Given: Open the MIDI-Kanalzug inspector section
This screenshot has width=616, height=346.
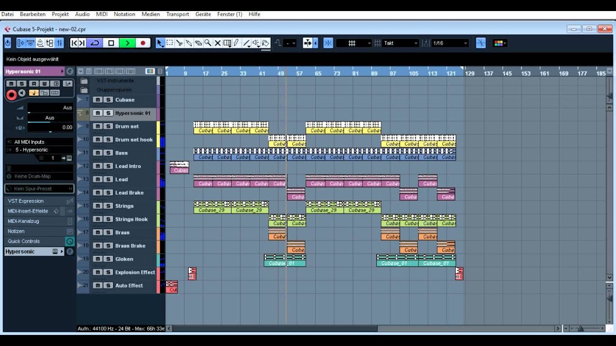Looking at the screenshot, I should tap(39, 221).
